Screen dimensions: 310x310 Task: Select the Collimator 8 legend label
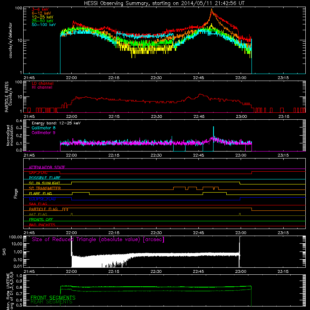[43, 128]
